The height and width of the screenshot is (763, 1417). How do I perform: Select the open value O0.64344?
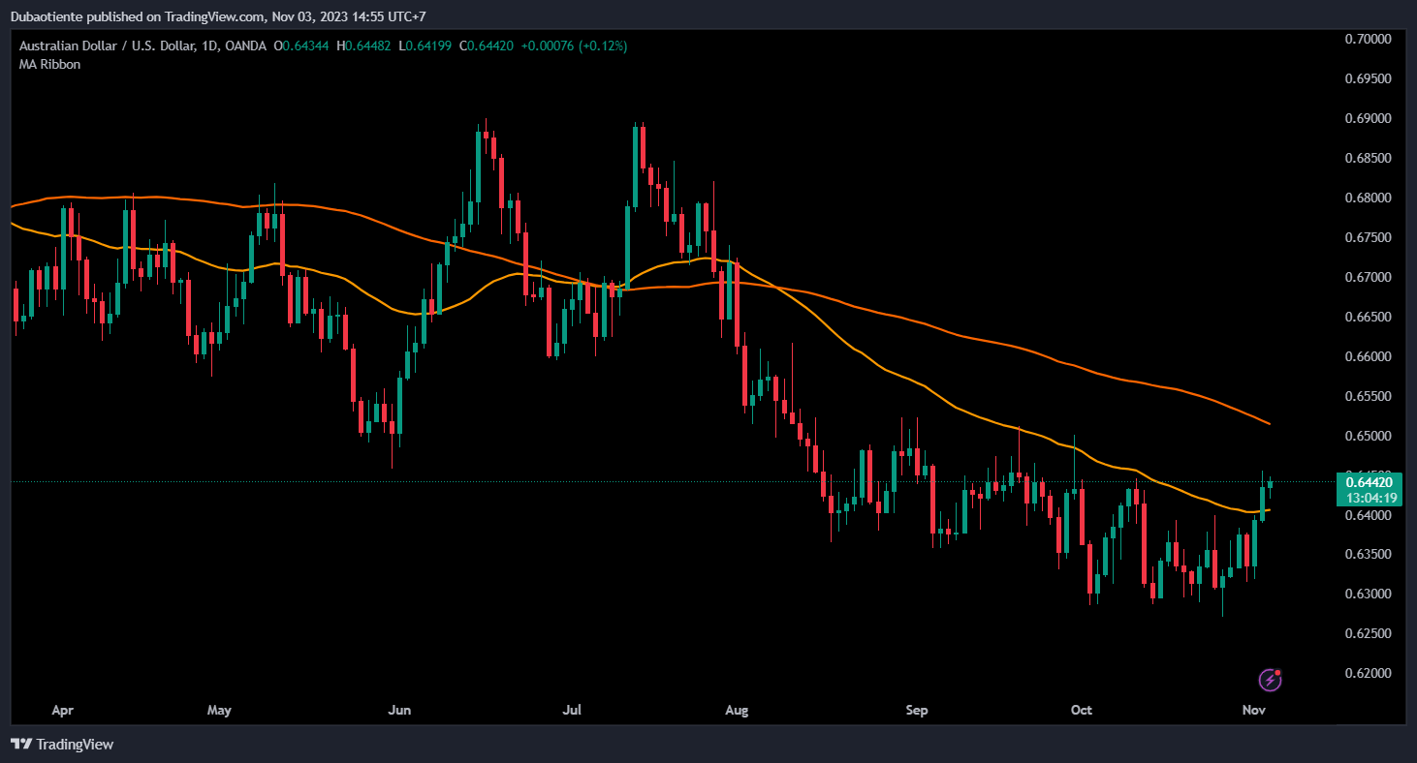303,46
